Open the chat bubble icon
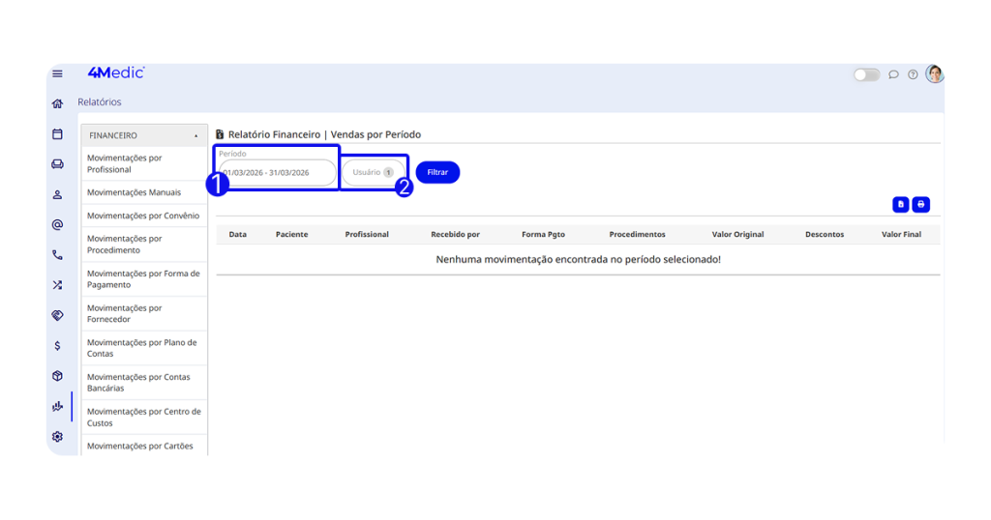Image resolution: width=991 pixels, height=520 pixels. [x=893, y=74]
